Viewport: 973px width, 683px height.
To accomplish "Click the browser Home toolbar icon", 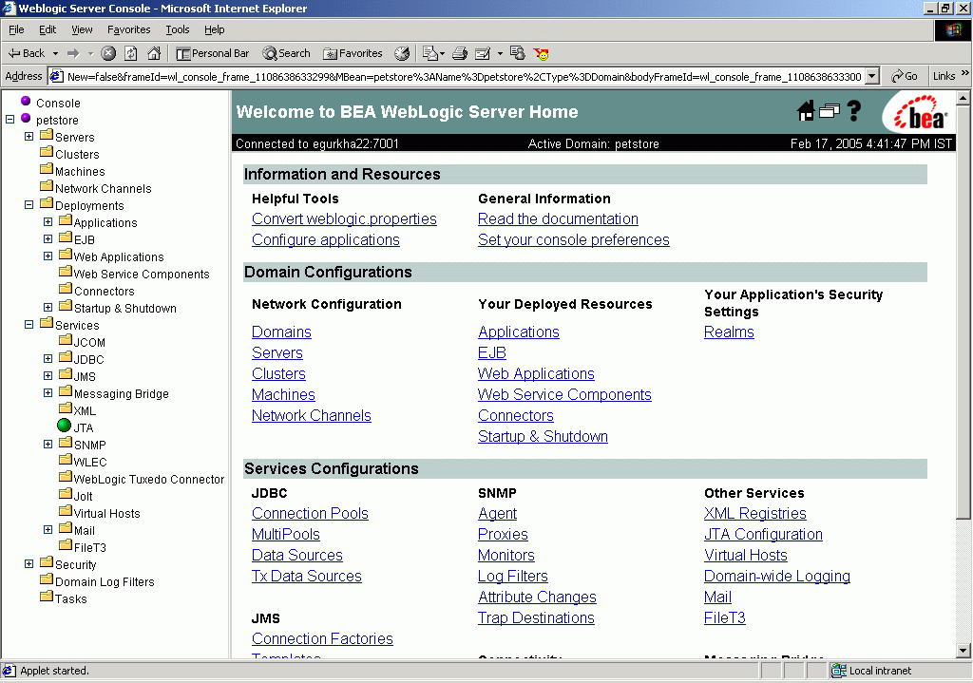I will tap(154, 53).
